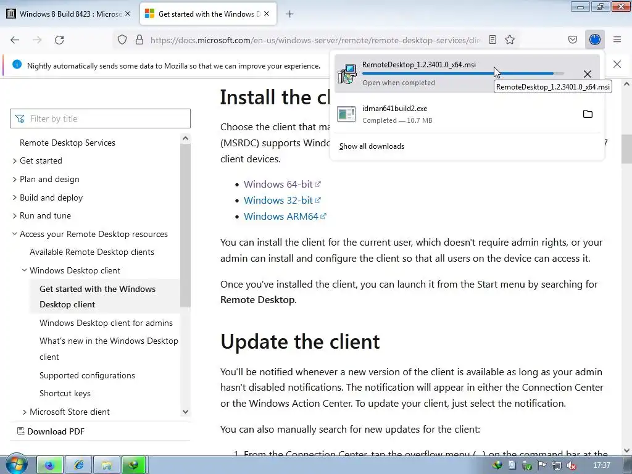
Task: Click the Windows 64-bit download link
Action: click(x=282, y=184)
